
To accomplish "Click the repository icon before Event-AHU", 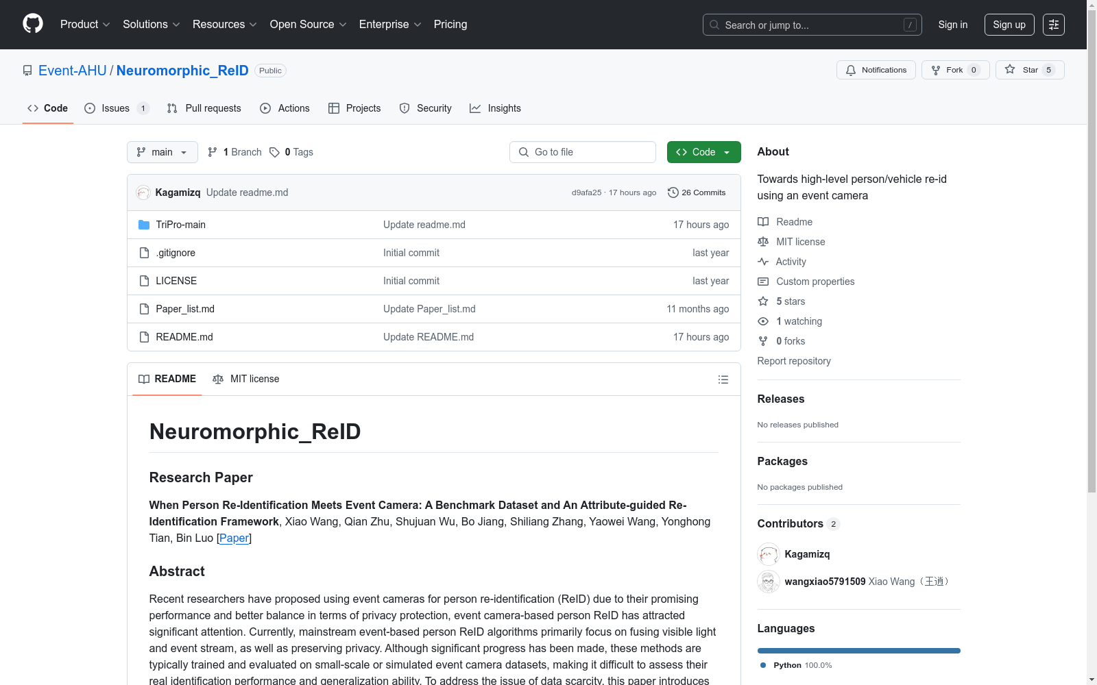I will (x=27, y=71).
